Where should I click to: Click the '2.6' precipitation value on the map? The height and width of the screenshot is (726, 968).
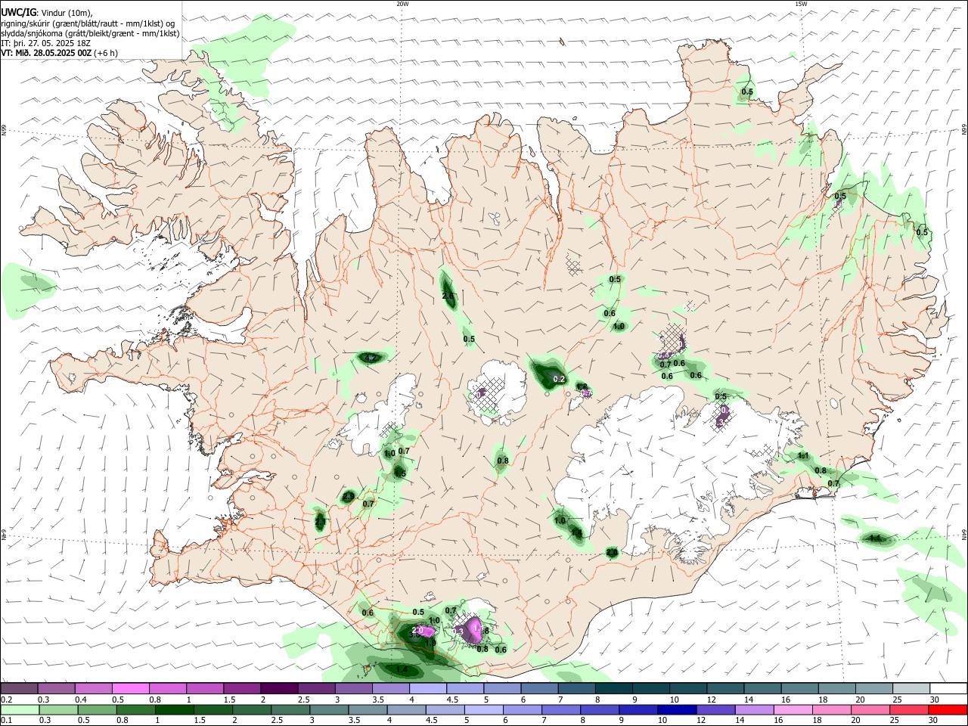(x=448, y=296)
